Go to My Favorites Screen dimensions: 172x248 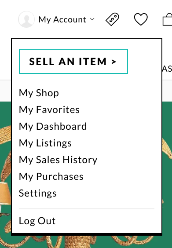pyautogui.click(x=49, y=109)
